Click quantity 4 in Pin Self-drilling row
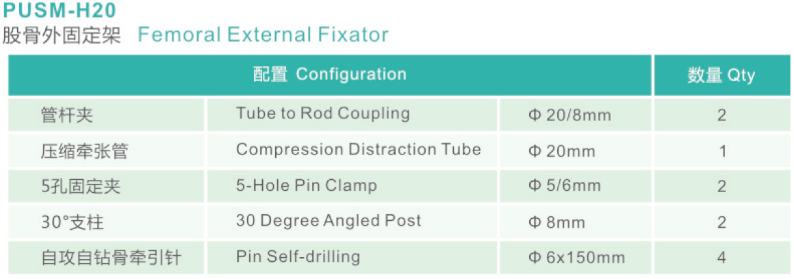Screen dimensions: 794x279 coord(721,258)
